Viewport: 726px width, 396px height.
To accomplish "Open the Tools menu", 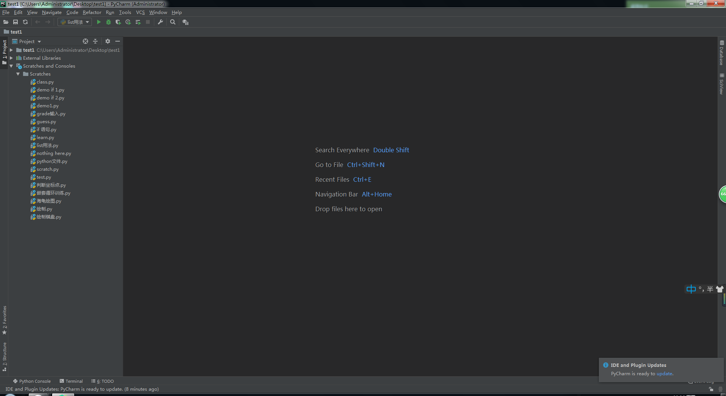I will coord(125,12).
